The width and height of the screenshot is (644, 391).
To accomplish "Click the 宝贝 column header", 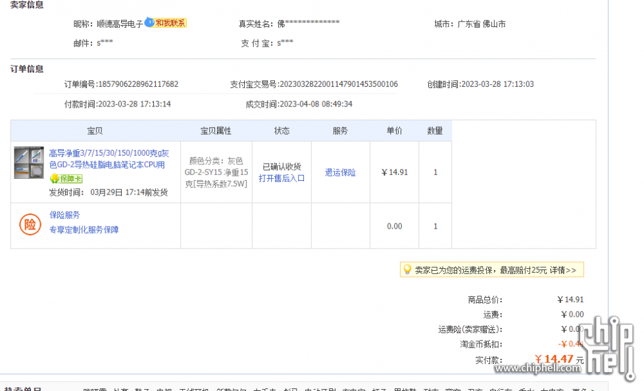I will pyautogui.click(x=95, y=131).
